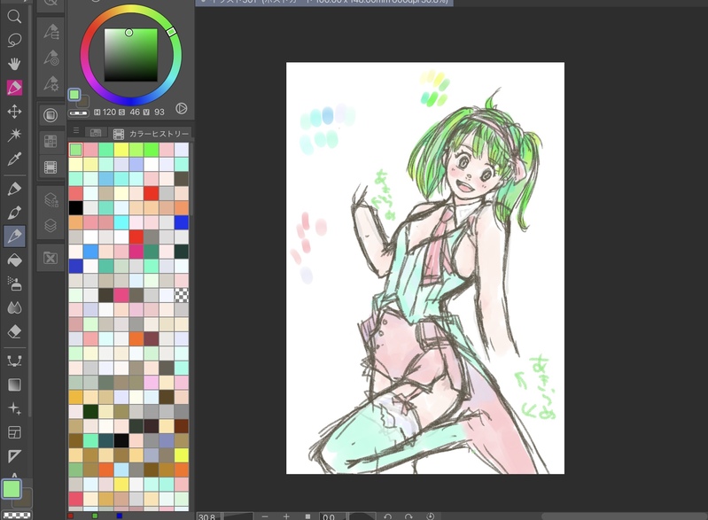Click the saturation-value square picker handle
Image resolution: width=708 pixels, height=520 pixels.
click(128, 33)
